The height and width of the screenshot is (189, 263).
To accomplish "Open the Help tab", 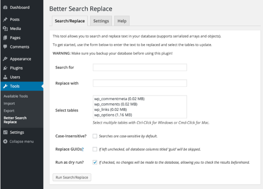I will pyautogui.click(x=122, y=21).
